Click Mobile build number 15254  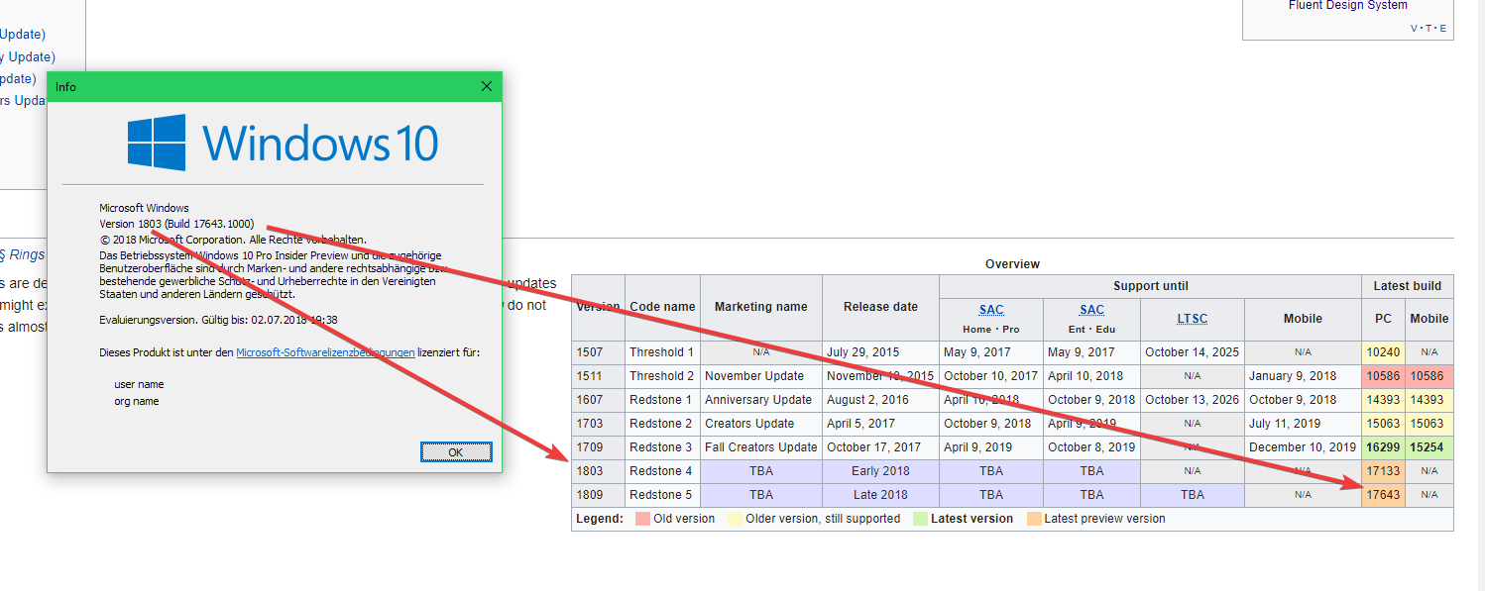tap(1428, 447)
